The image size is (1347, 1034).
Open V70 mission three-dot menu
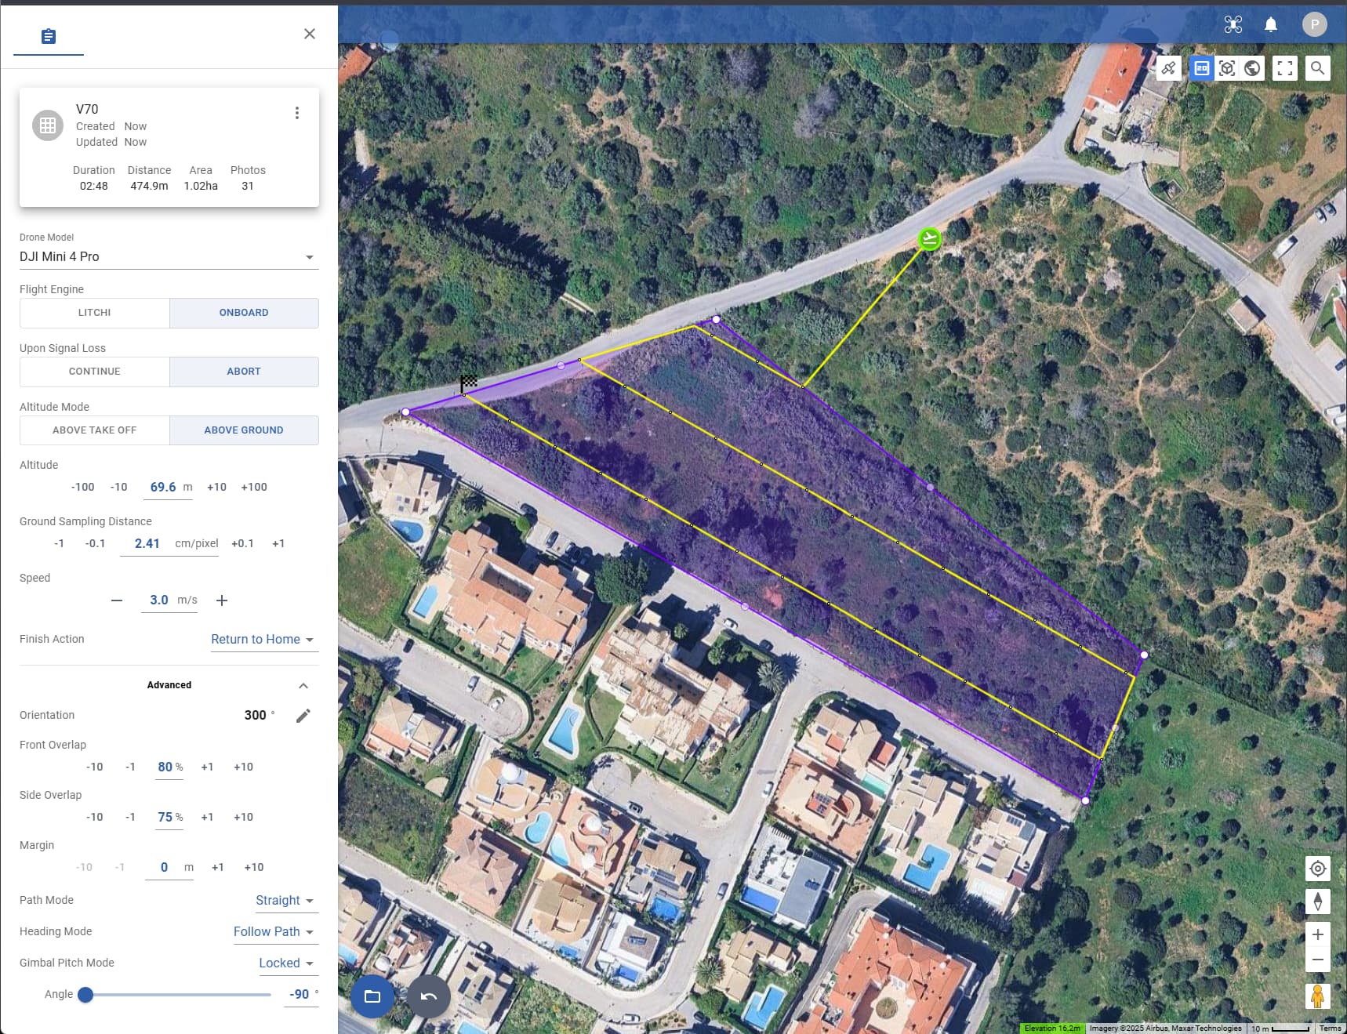[x=296, y=113]
